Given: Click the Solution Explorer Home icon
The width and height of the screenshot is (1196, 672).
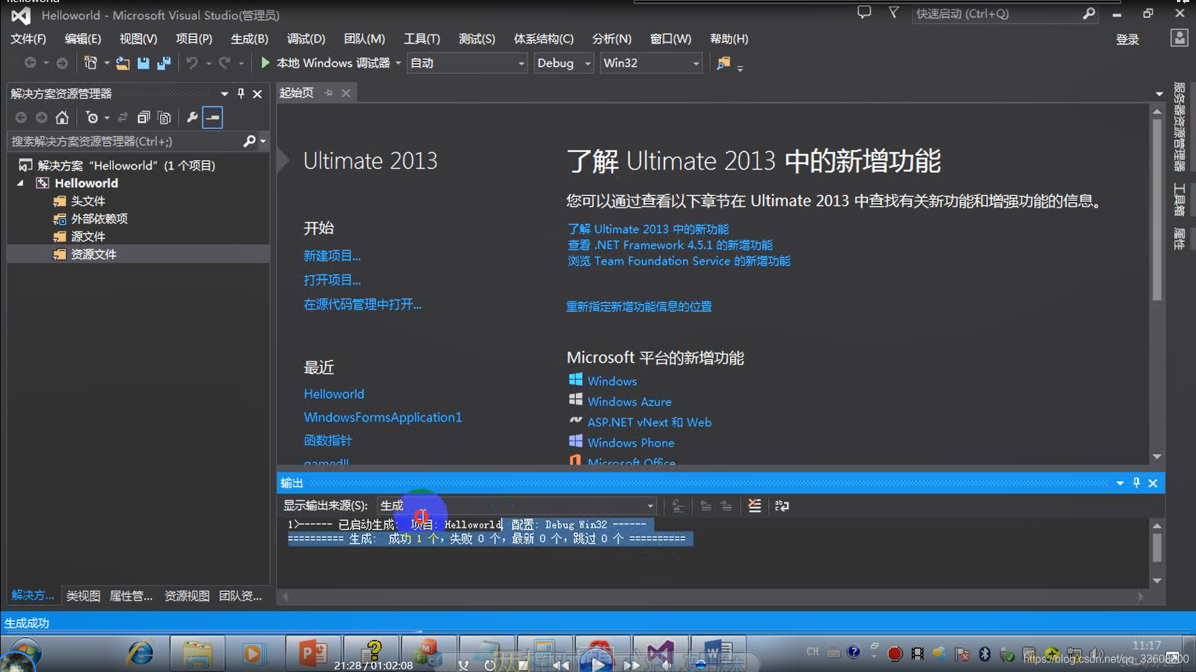Looking at the screenshot, I should click(x=62, y=117).
